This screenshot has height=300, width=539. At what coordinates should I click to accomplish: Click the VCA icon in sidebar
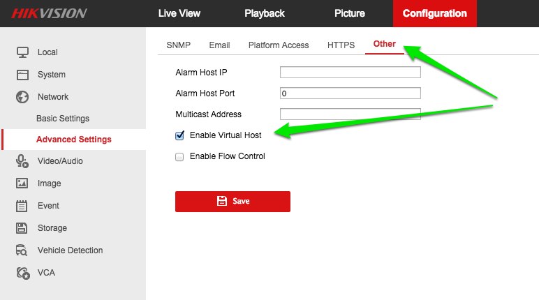(22, 273)
